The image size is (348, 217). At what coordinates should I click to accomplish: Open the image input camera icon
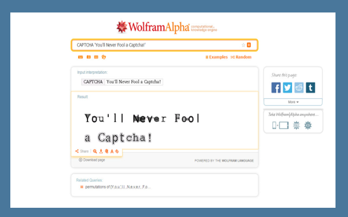coord(89,57)
